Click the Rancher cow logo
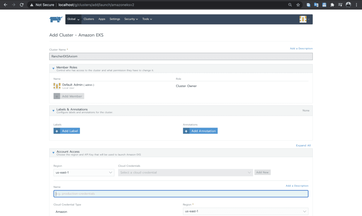The height and width of the screenshot is (216, 362). point(56,19)
